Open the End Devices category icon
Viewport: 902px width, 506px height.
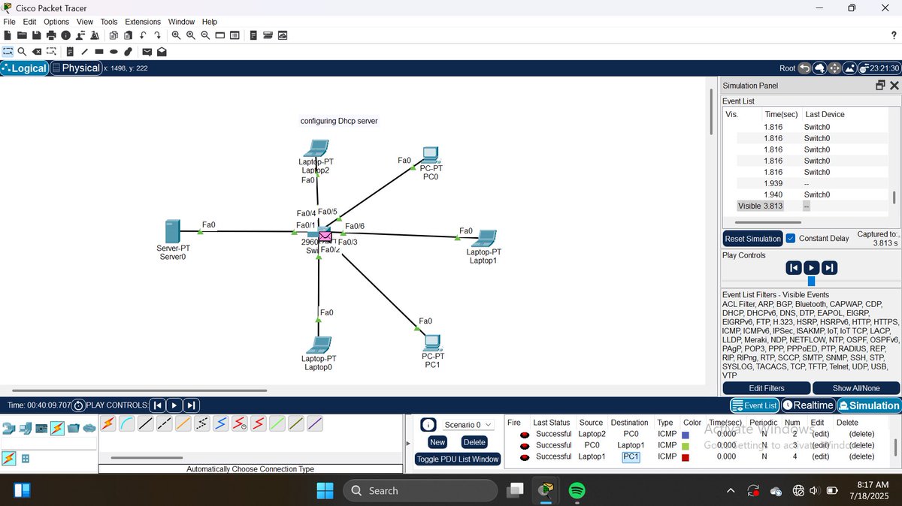24,429
